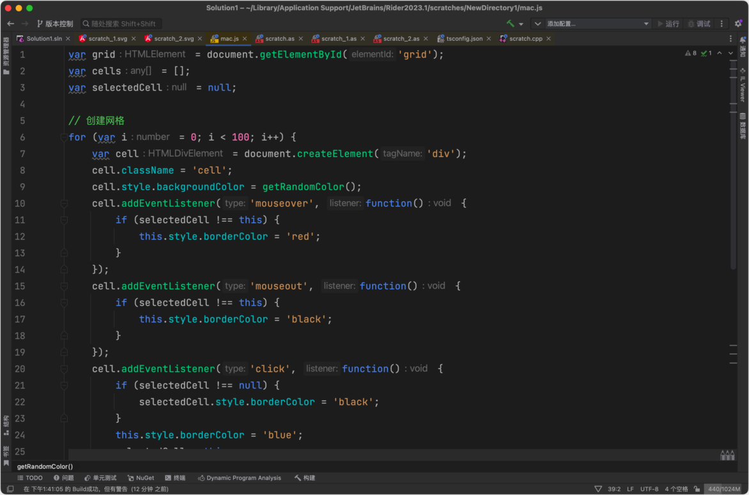Image resolution: width=749 pixels, height=495 pixels.
Task: Collapse the mouseover listener at line 10
Action: click(x=64, y=204)
